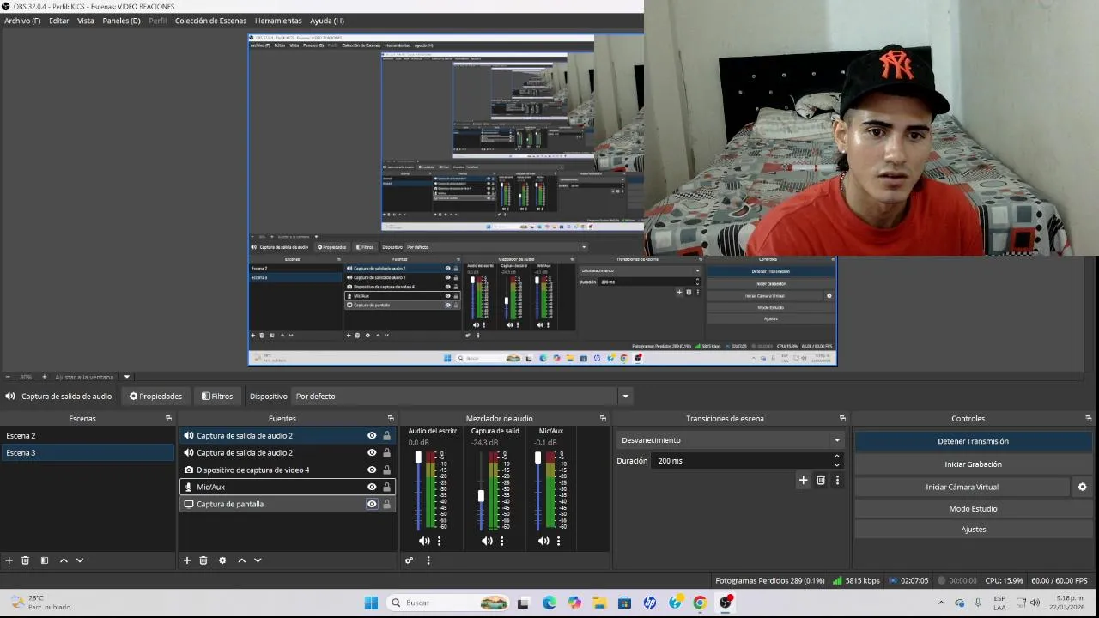Image resolution: width=1099 pixels, height=618 pixels.
Task: Open the Vista menu
Action: coord(86,21)
